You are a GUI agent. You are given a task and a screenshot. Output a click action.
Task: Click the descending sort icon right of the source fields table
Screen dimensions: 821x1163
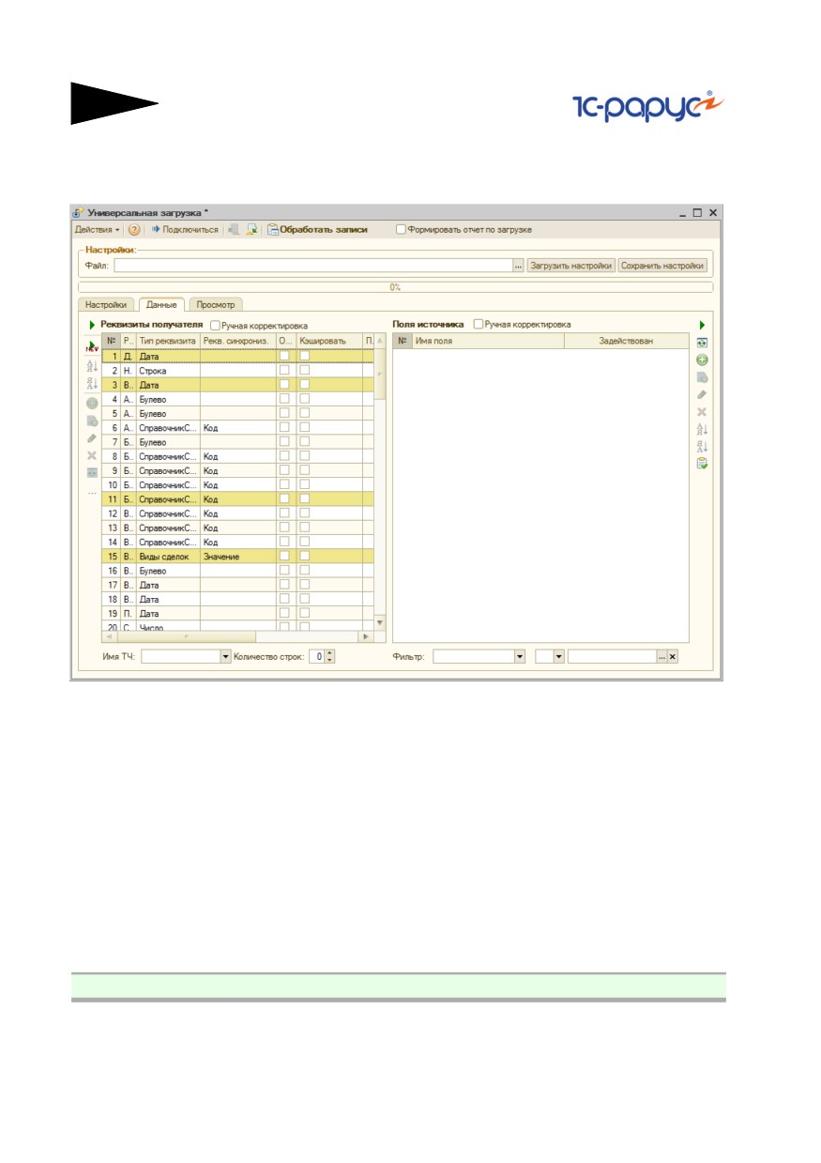[x=702, y=447]
